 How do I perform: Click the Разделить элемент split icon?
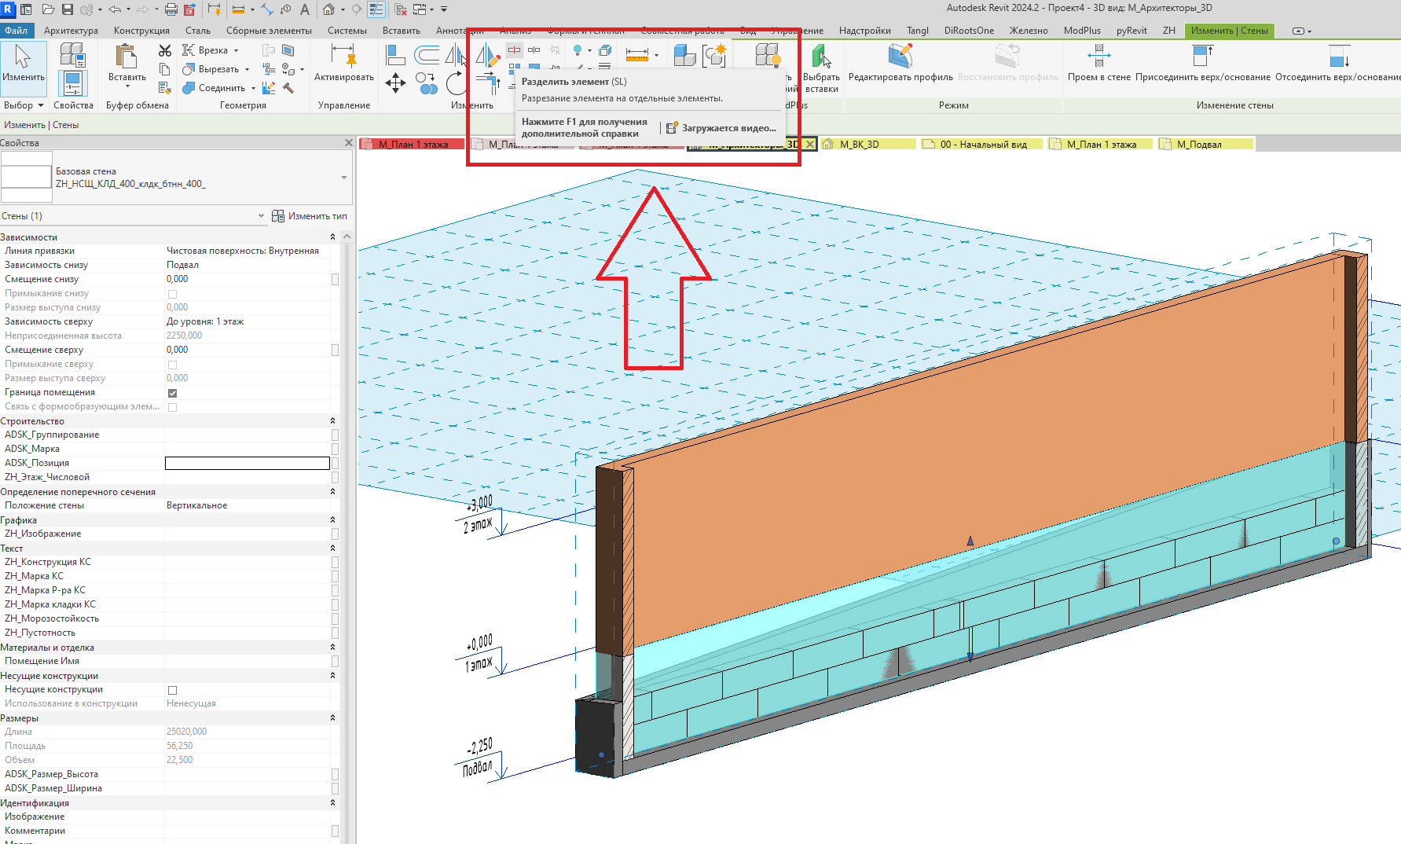coord(514,50)
